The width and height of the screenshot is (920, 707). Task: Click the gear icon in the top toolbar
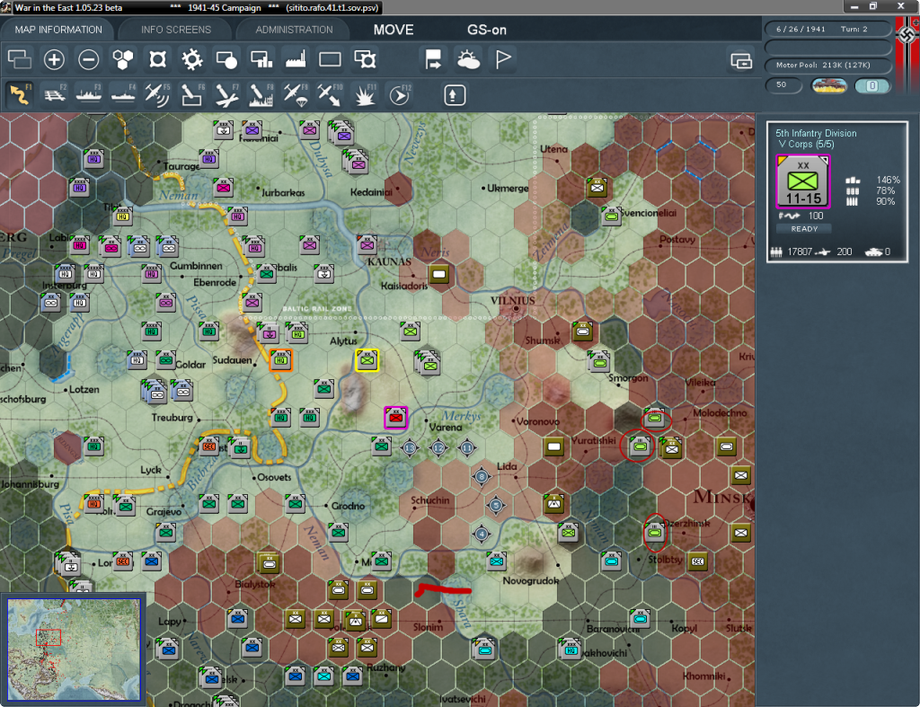point(192,59)
